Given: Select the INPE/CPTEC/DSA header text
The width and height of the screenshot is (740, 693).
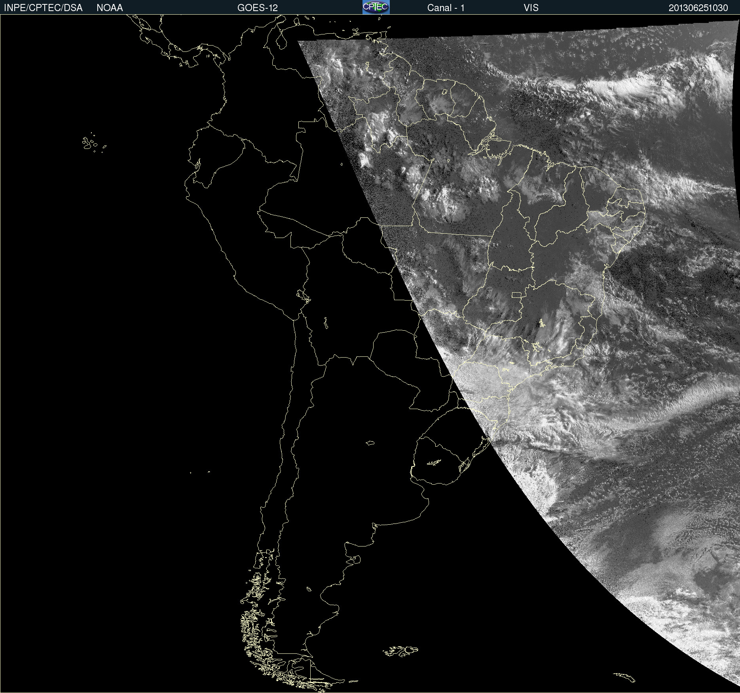Looking at the screenshot, I should pos(43,8).
